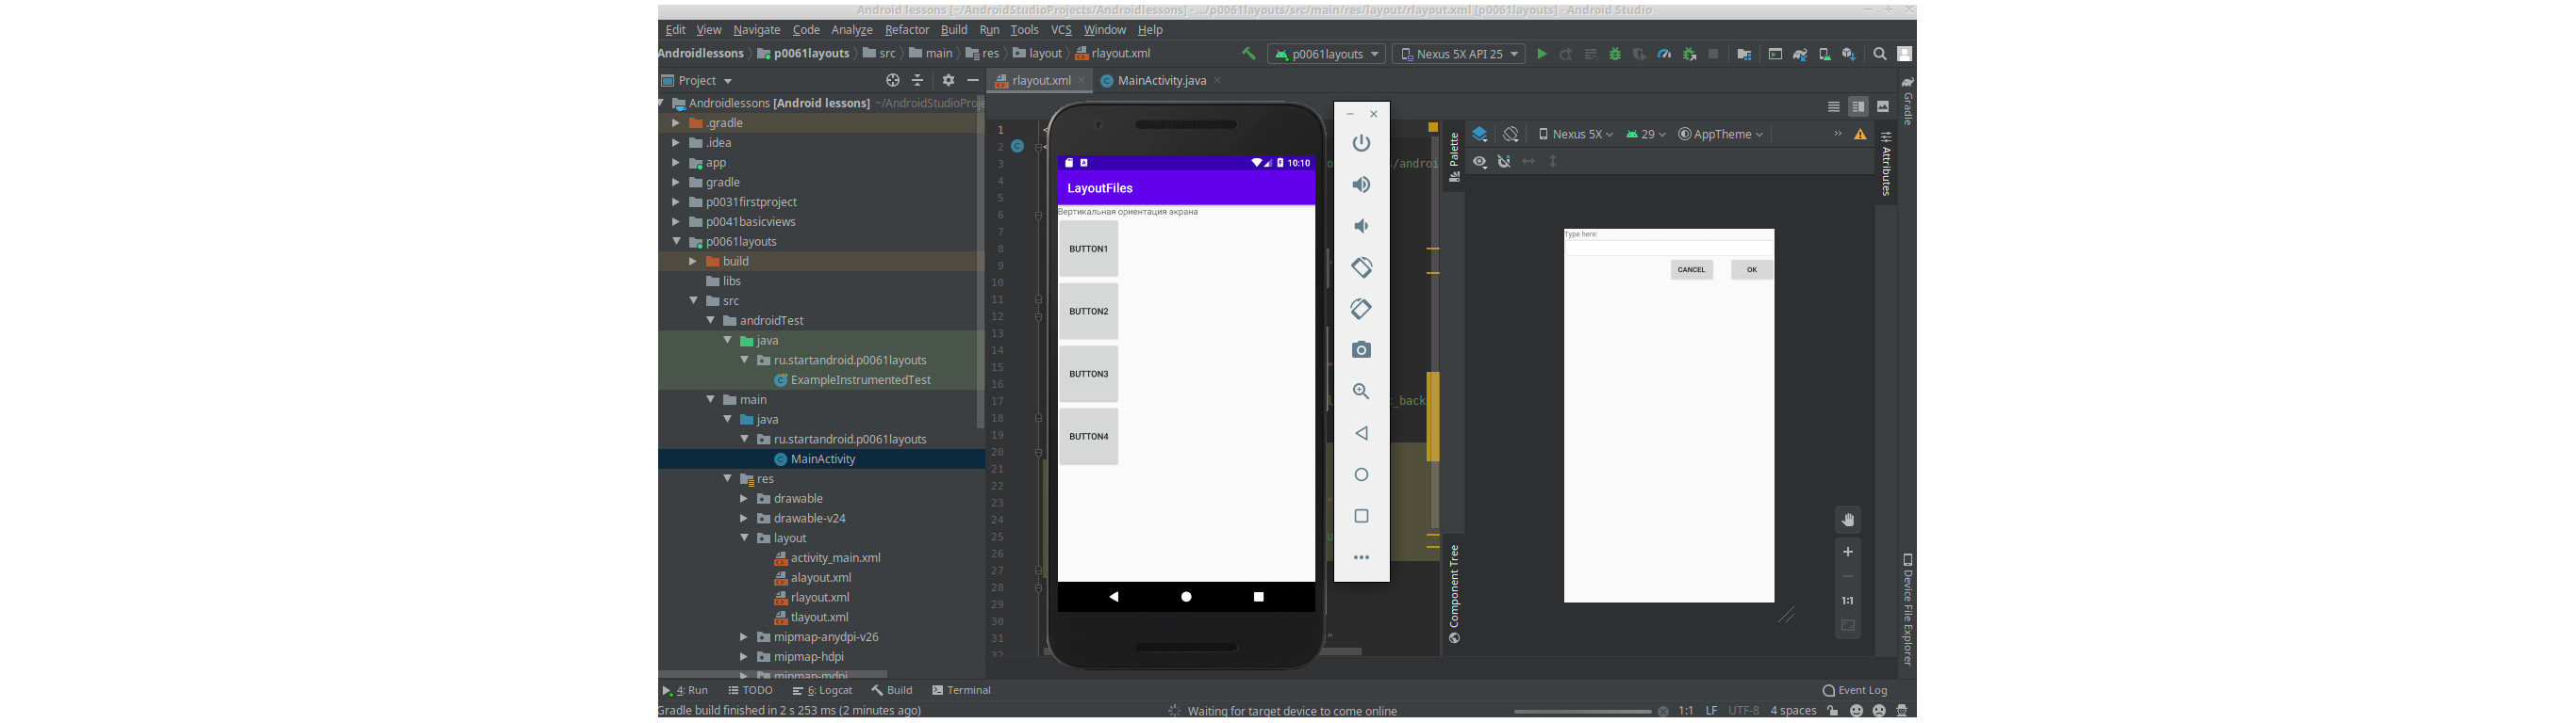Open the Build menu
Viewport: 2576px width, 723px height.
tap(954, 30)
